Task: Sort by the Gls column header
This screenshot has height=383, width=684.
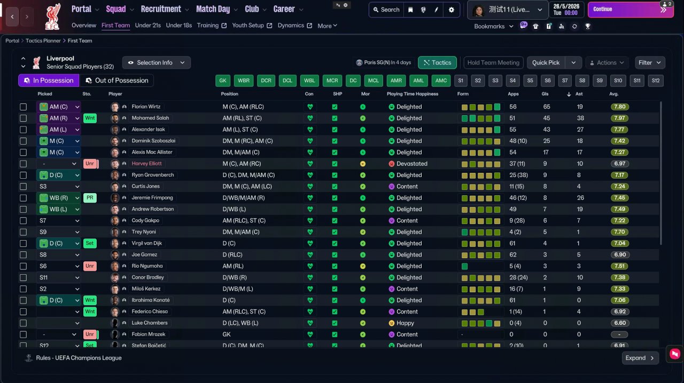Action: pos(546,94)
